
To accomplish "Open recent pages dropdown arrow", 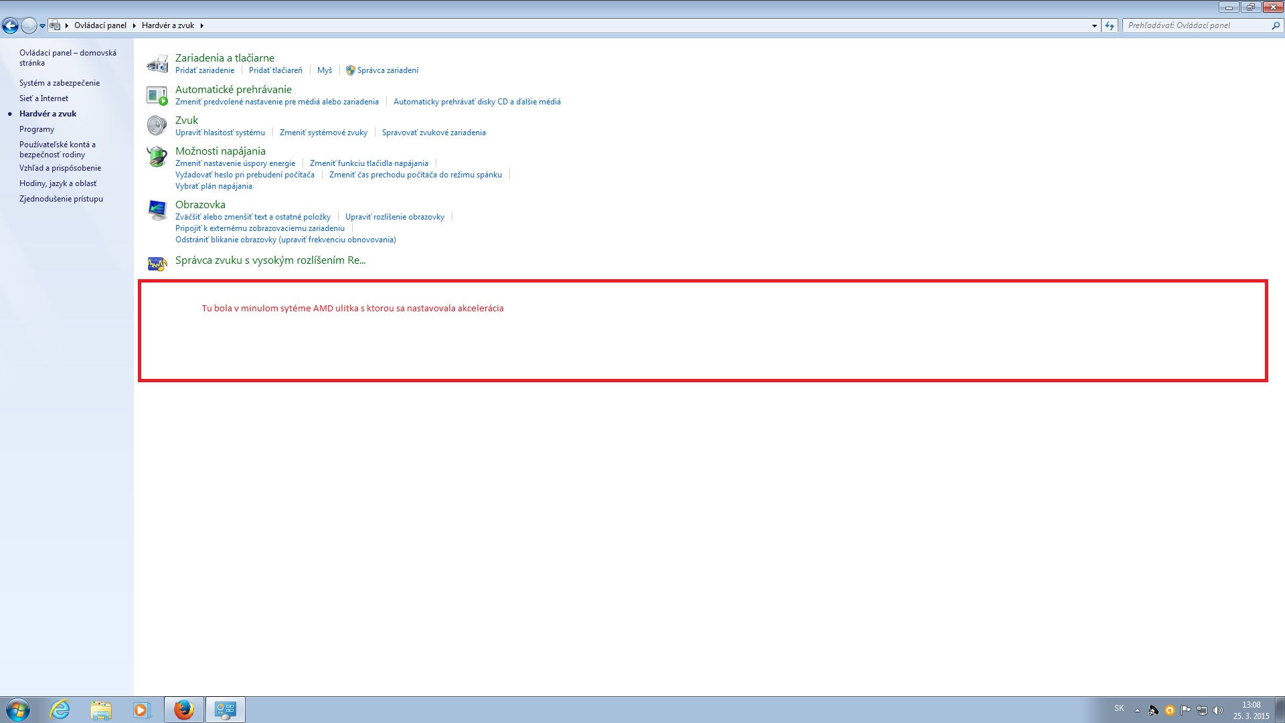I will [x=42, y=25].
